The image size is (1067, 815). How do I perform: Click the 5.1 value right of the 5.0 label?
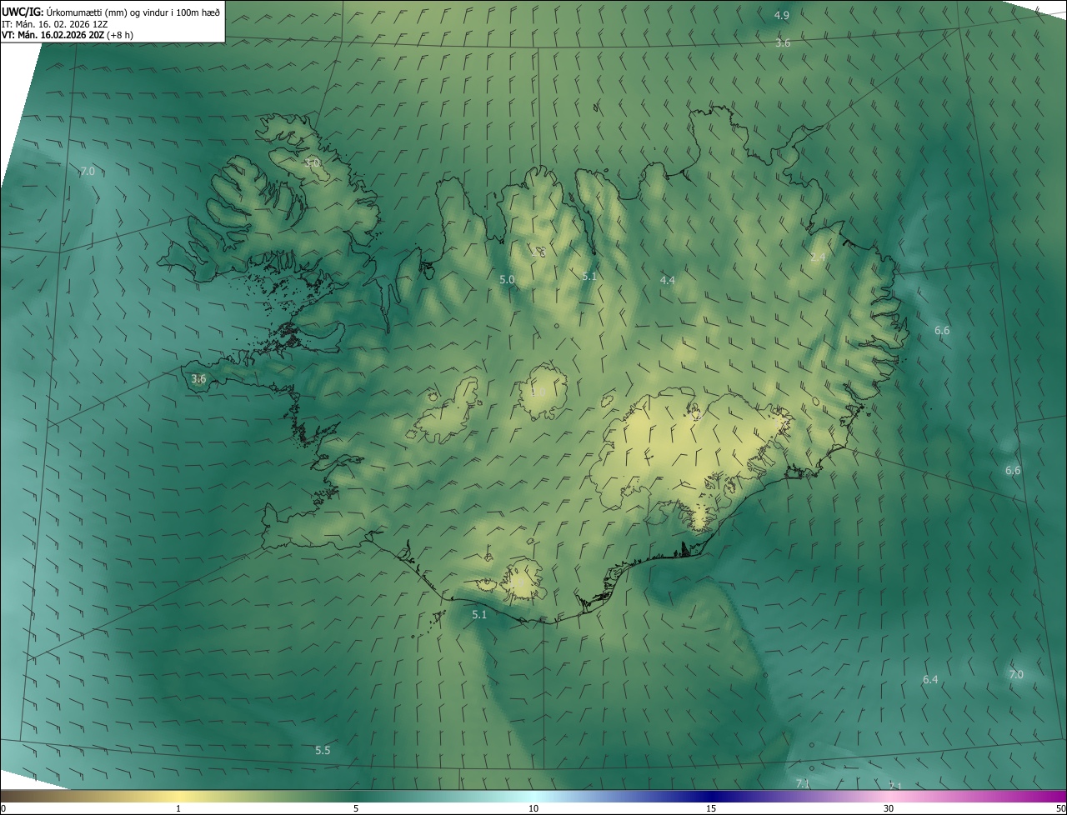589,276
